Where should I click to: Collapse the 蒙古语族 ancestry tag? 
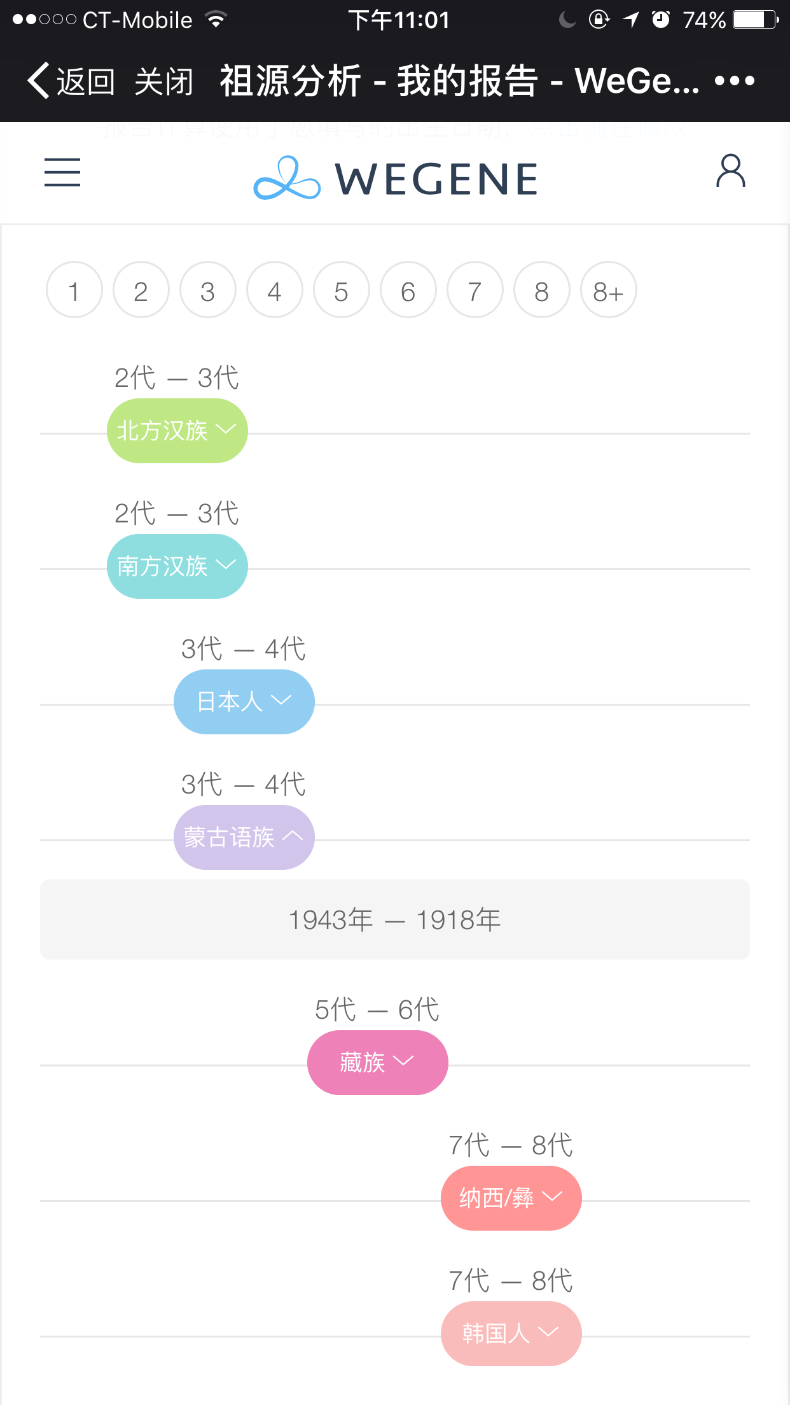[x=244, y=837]
